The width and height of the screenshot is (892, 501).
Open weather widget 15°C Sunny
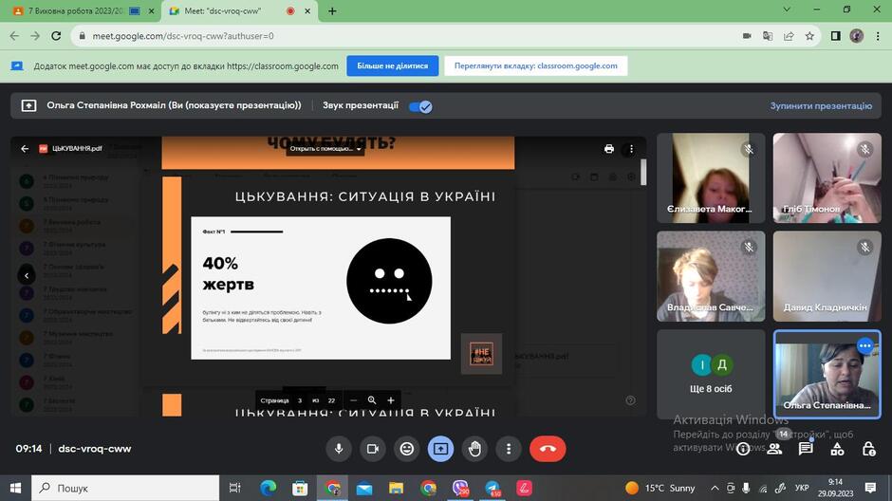[x=660, y=488]
